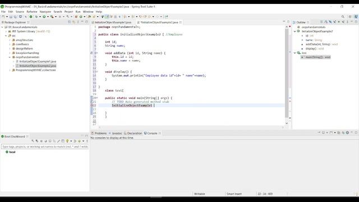Click Package Explorer collapse all icon

(70, 22)
